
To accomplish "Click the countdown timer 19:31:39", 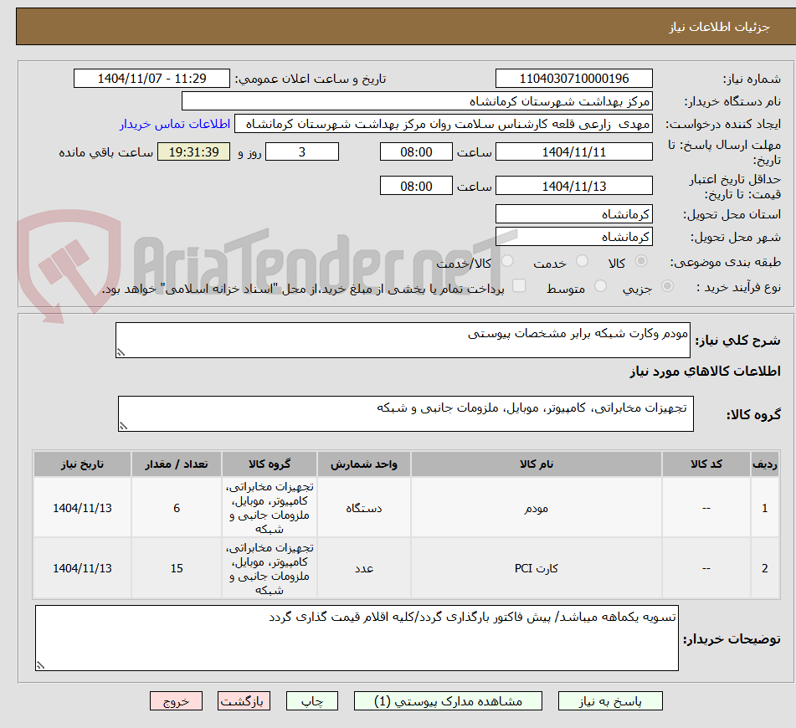I will (193, 151).
